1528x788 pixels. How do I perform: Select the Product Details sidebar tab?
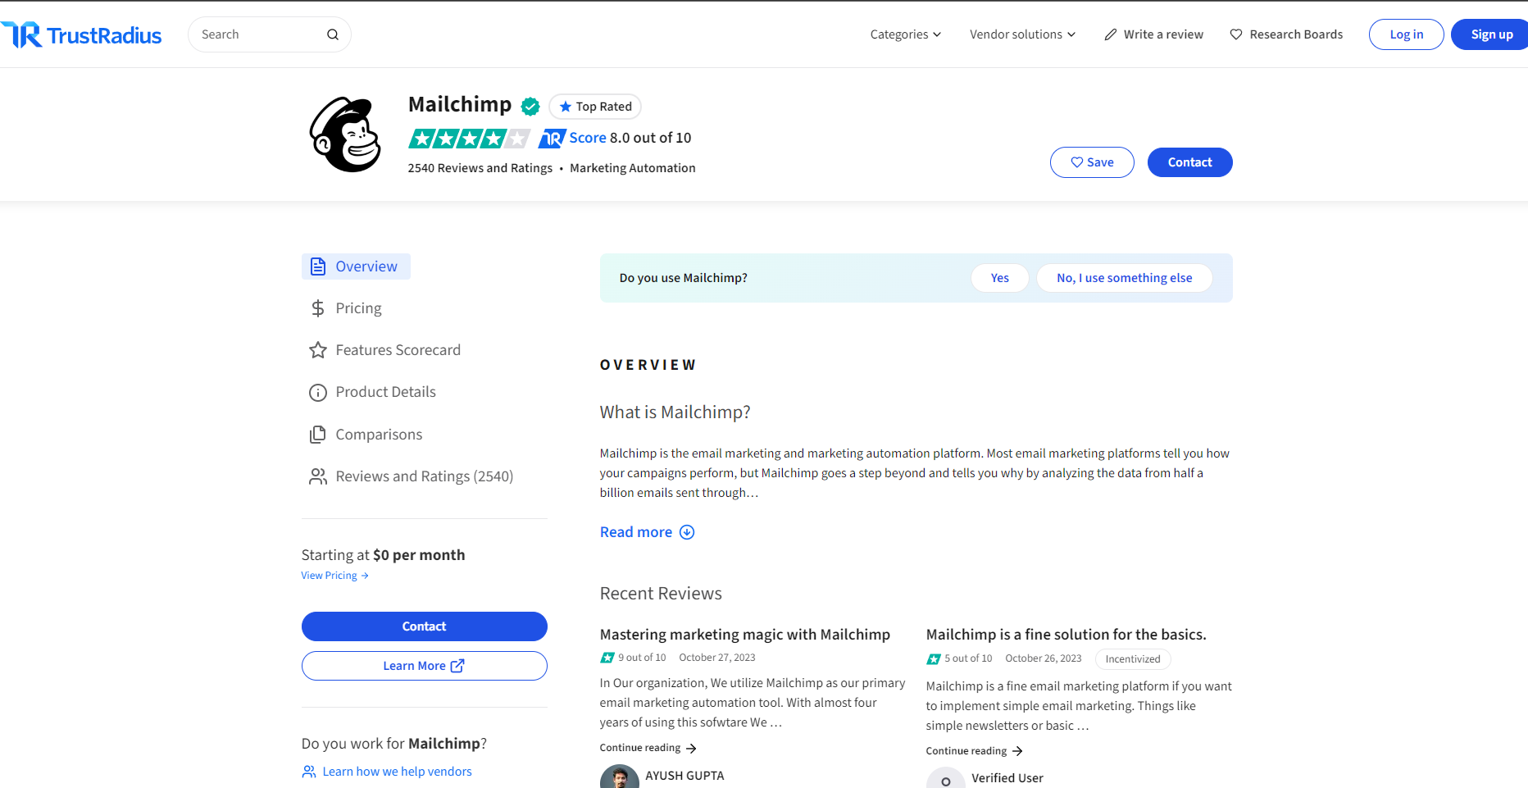pos(372,392)
